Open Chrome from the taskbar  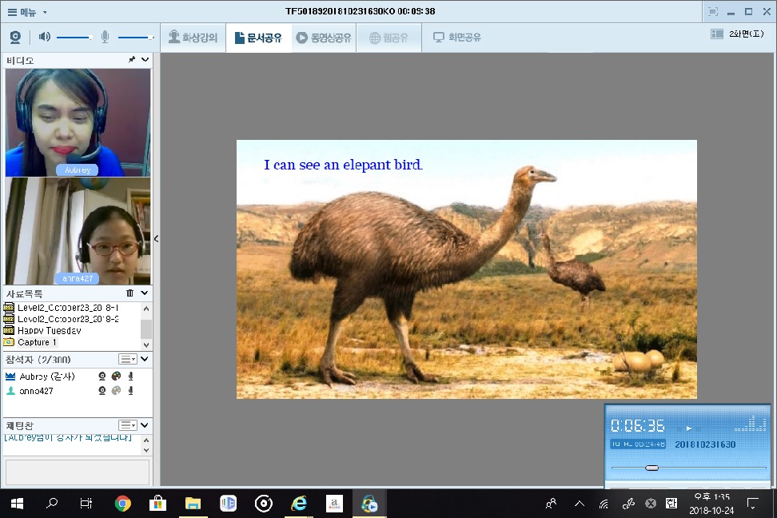[122, 504]
